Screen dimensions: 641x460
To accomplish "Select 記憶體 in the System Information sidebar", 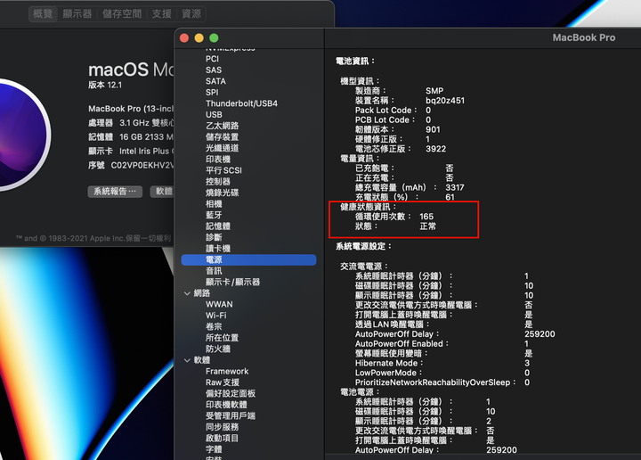I will (x=218, y=226).
